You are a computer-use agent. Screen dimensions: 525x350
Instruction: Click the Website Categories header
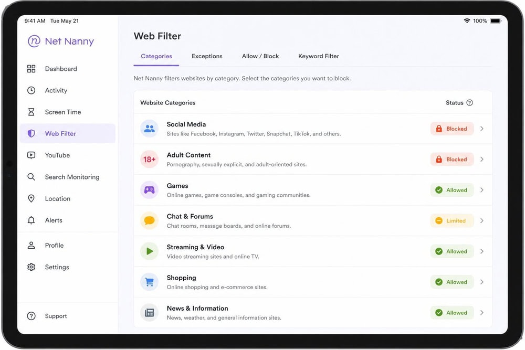pos(168,103)
